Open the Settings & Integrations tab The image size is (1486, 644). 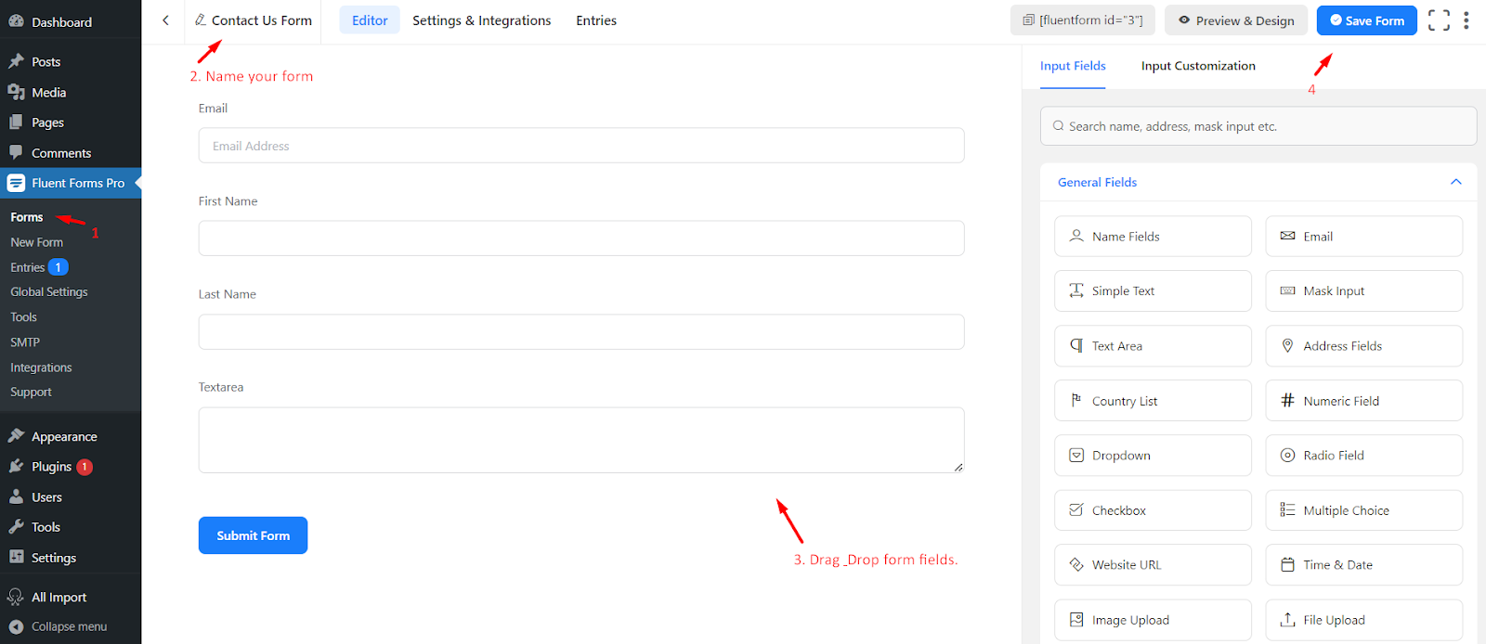(x=481, y=20)
